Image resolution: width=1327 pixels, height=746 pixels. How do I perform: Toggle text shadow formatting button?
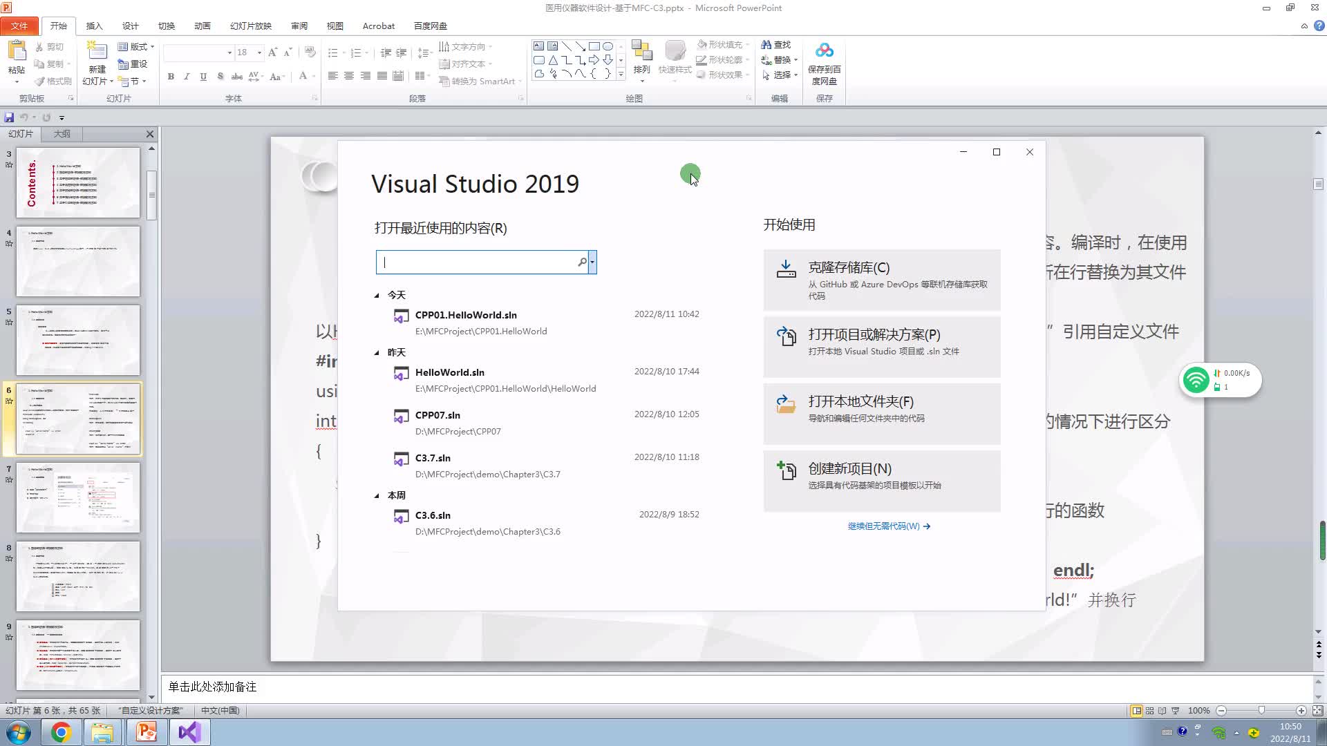click(x=220, y=76)
